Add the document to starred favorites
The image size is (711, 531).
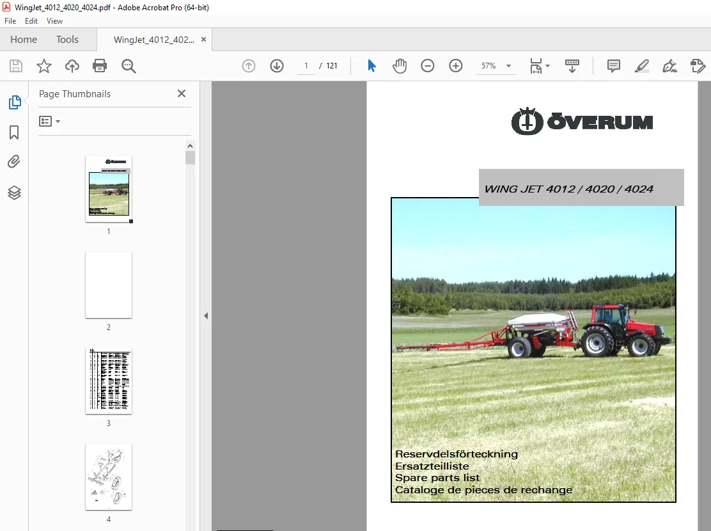44,67
